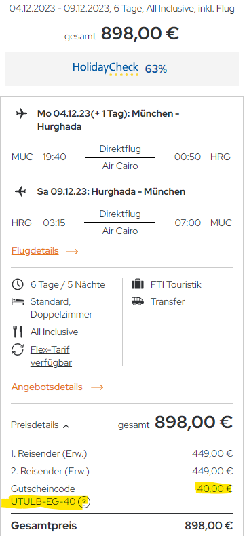247x536 pixels.
Task: Click the suitcase icon beside FTI Touristik
Action: tap(138, 284)
